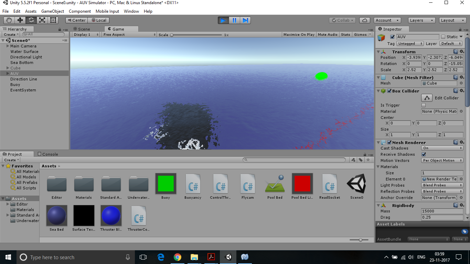Expand the Cube object in Hierarchy
This screenshot has width=470, height=264.
click(8, 68)
